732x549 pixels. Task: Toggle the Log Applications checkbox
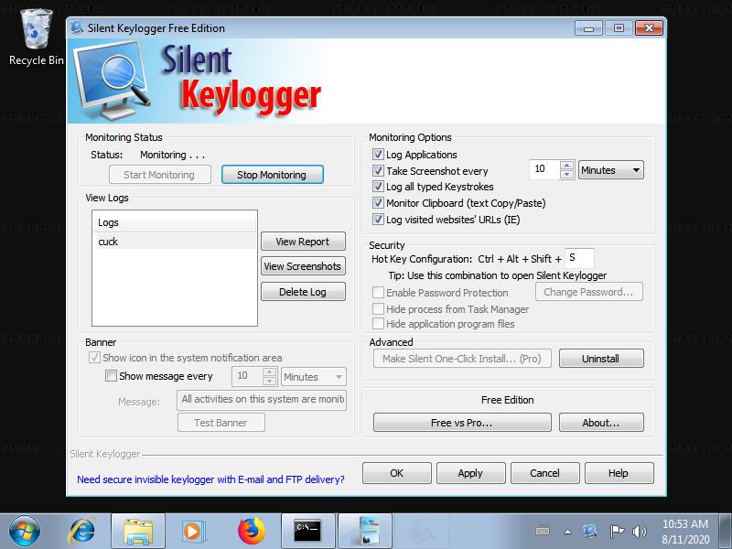coord(378,154)
